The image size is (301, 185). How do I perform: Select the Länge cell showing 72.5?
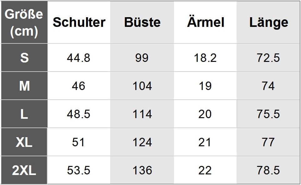tap(268, 58)
